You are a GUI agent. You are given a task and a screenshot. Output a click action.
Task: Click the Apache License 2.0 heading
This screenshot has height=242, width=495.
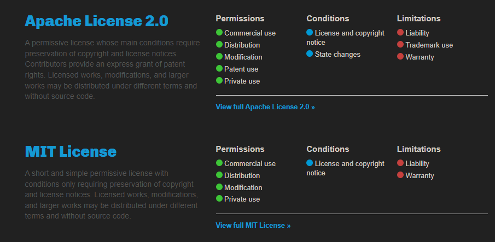[96, 21]
